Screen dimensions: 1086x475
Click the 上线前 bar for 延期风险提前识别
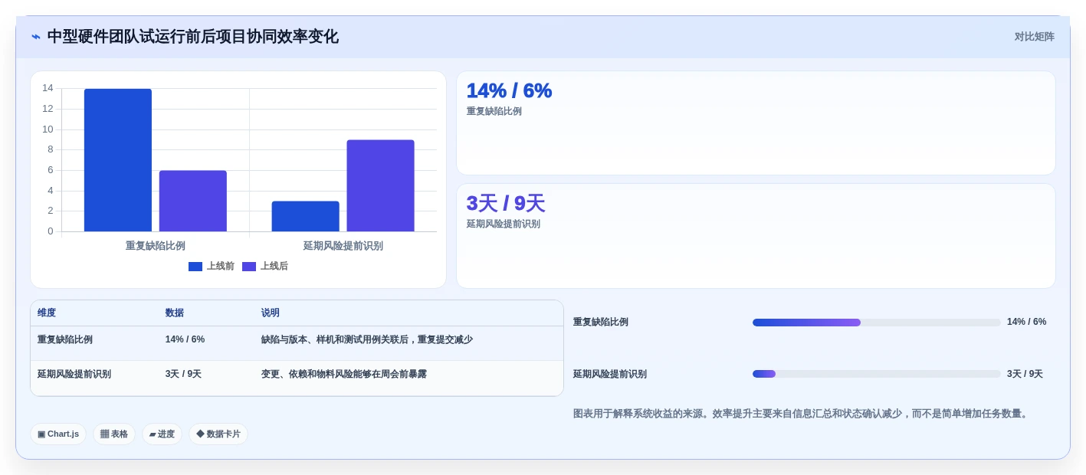(x=305, y=216)
